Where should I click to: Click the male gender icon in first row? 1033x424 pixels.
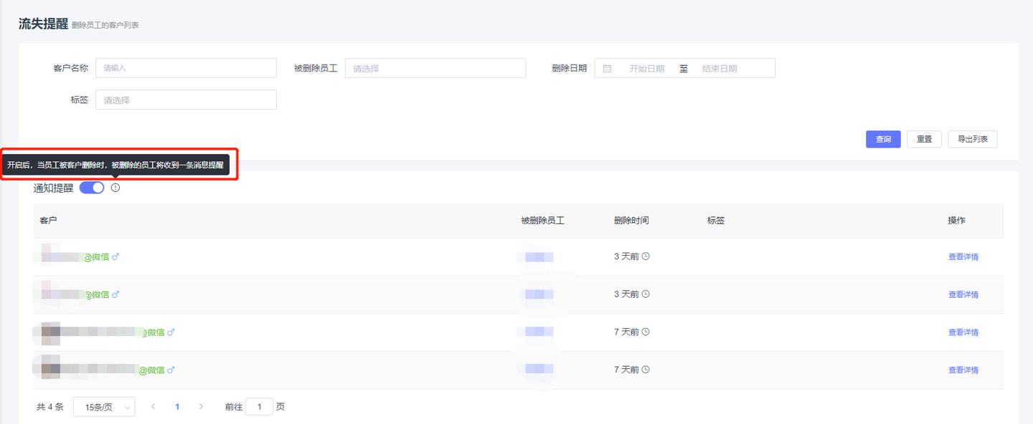pos(115,256)
